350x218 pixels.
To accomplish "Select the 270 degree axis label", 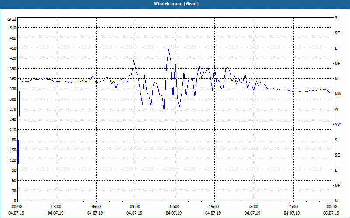I will (x=13, y=109).
